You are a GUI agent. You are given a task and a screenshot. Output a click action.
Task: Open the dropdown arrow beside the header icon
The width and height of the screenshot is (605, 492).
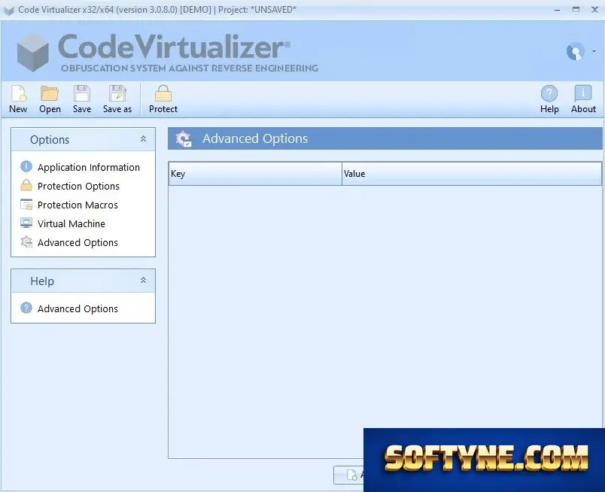(x=594, y=51)
